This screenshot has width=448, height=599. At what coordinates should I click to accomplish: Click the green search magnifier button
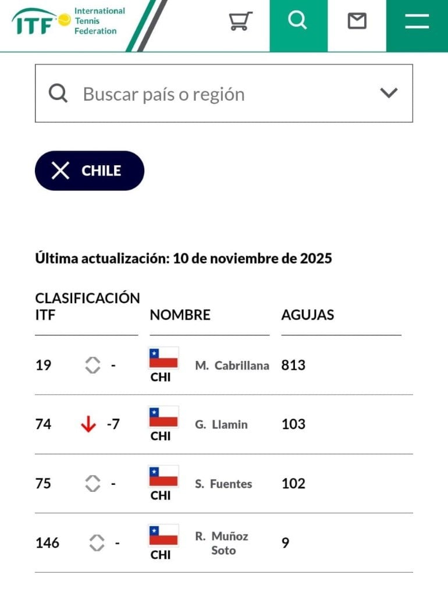click(298, 22)
